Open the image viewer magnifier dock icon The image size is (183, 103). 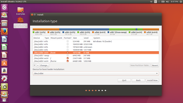(4, 87)
